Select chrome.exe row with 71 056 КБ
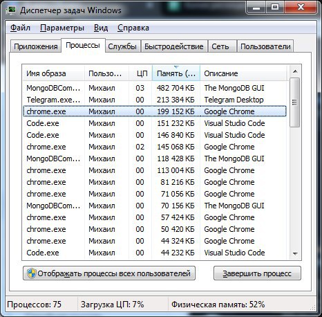322x317 pixels. [x=155, y=194]
